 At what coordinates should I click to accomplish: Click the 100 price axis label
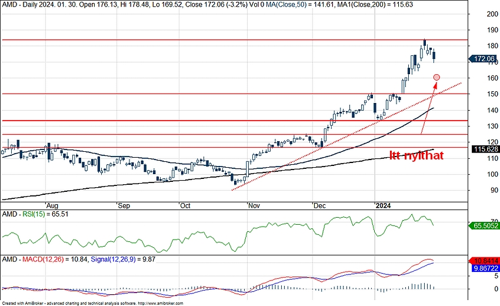coord(492,174)
